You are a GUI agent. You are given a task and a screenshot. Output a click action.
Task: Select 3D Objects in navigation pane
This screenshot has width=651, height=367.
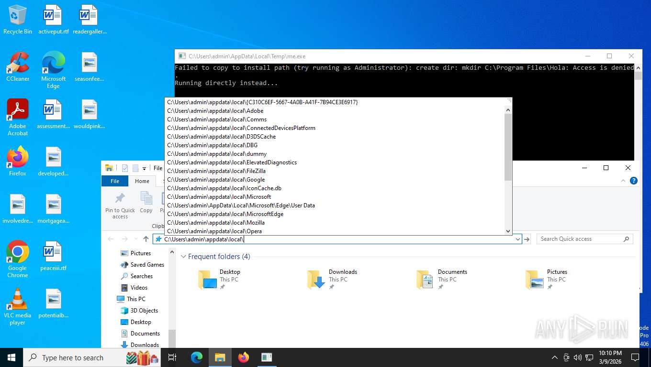139,311
